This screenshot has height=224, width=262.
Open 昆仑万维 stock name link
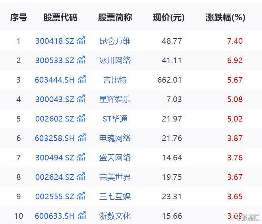pyautogui.click(x=115, y=41)
